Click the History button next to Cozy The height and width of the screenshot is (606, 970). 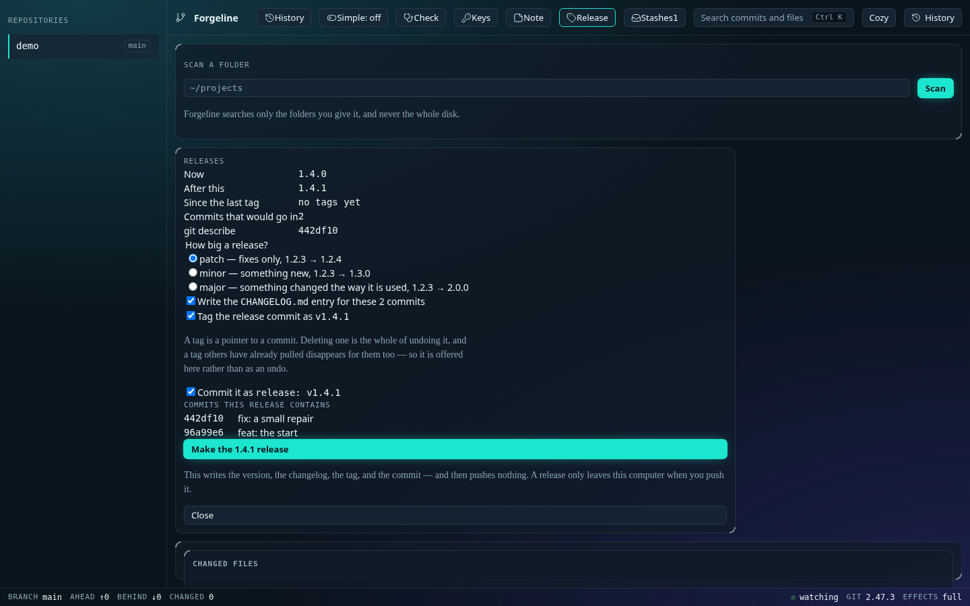(x=933, y=18)
